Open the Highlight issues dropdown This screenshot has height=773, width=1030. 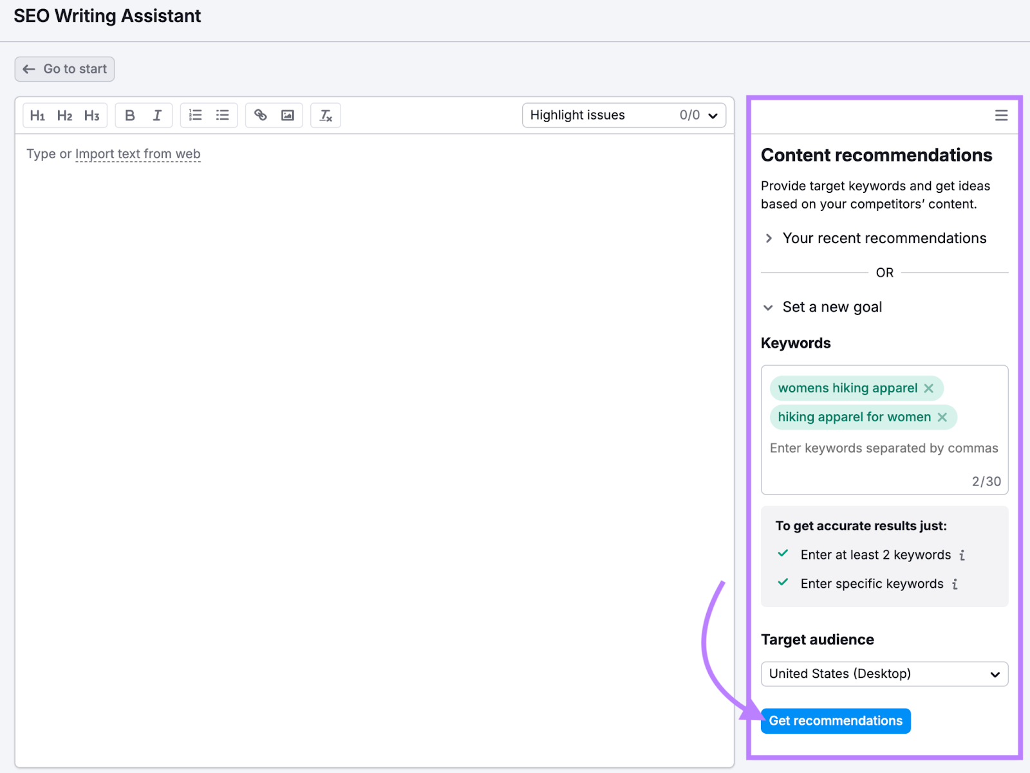tap(712, 115)
